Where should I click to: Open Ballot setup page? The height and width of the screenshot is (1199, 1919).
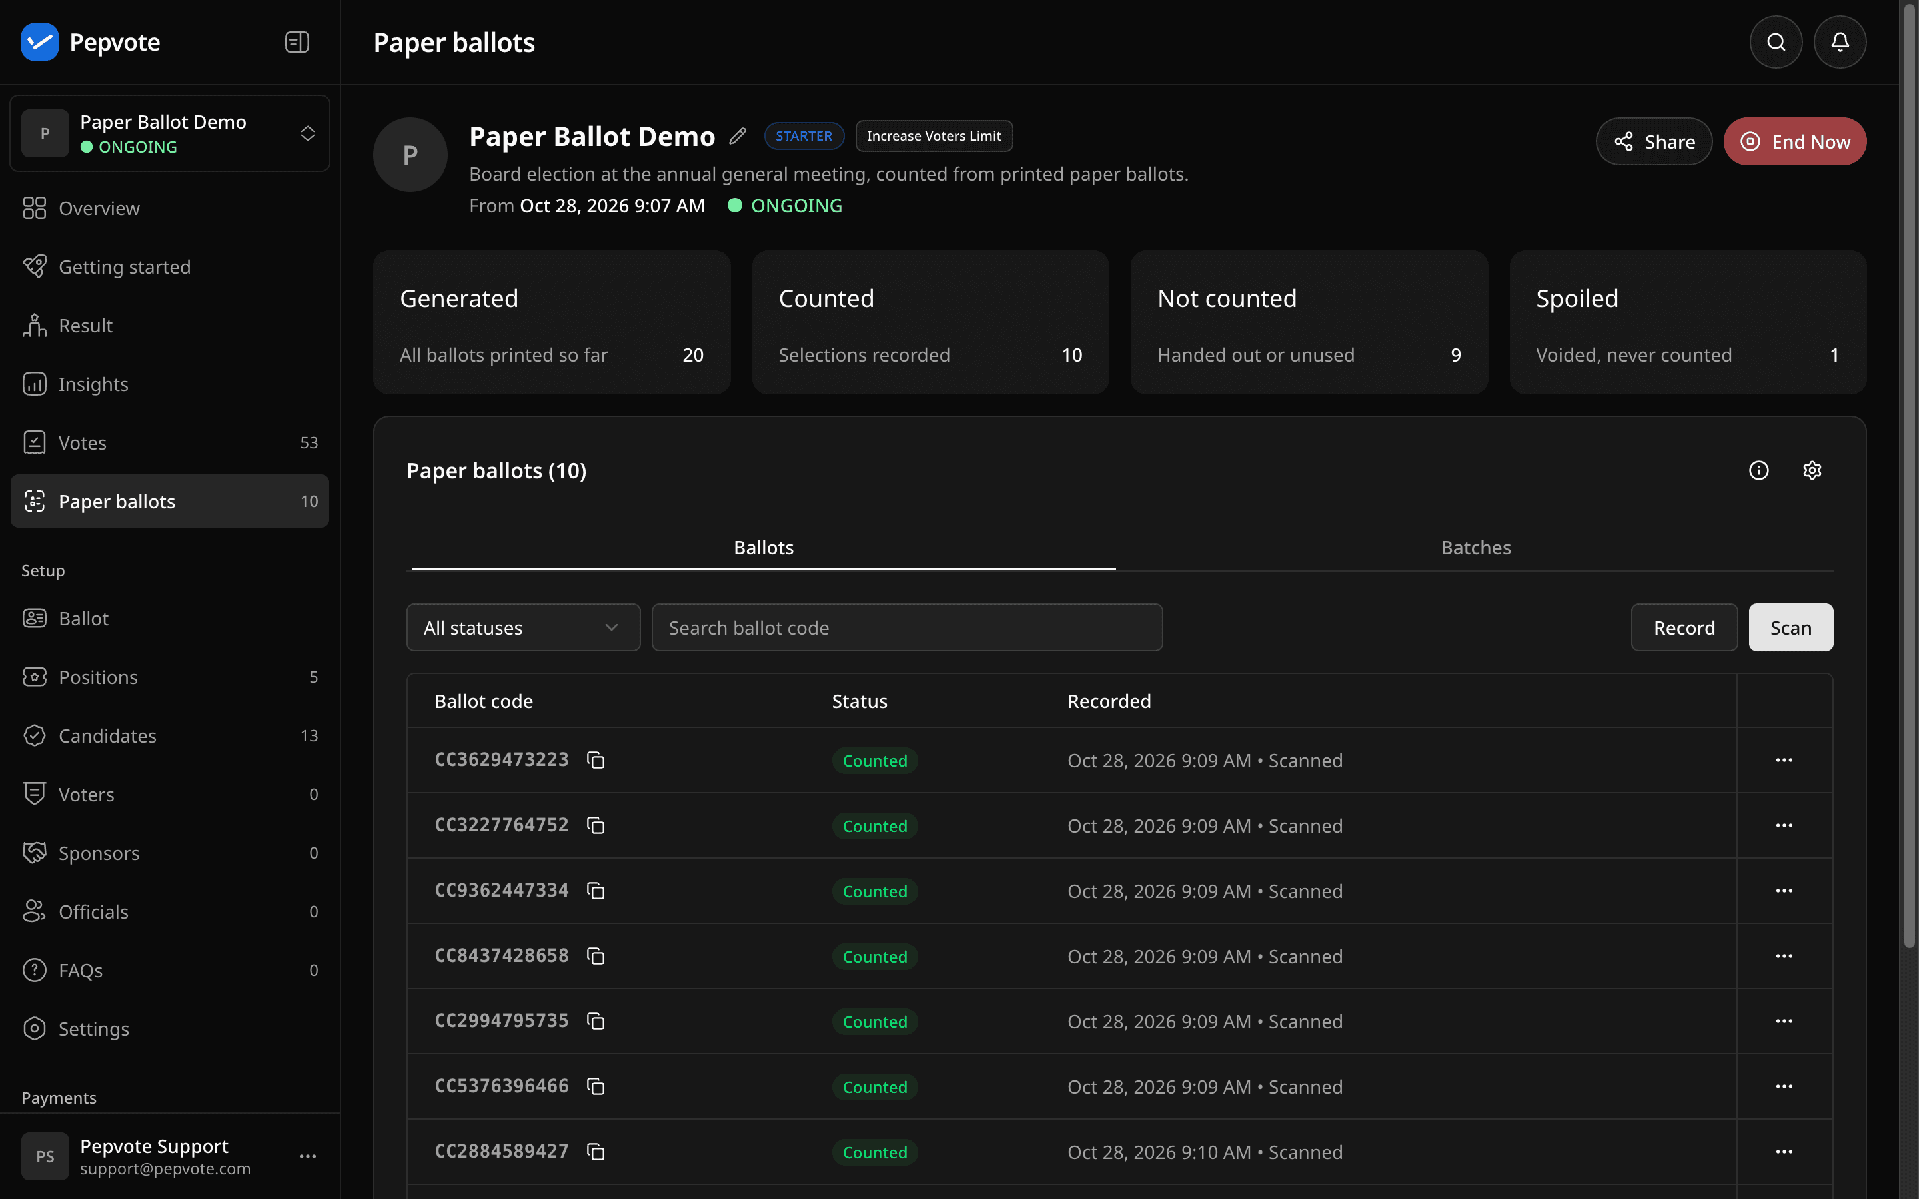click(x=170, y=619)
